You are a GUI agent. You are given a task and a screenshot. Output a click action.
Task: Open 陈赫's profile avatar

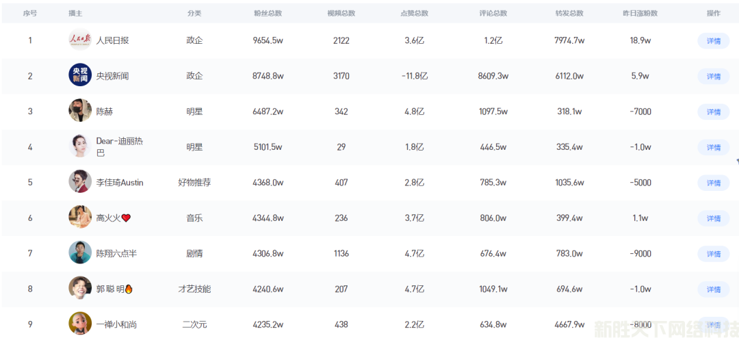[80, 111]
